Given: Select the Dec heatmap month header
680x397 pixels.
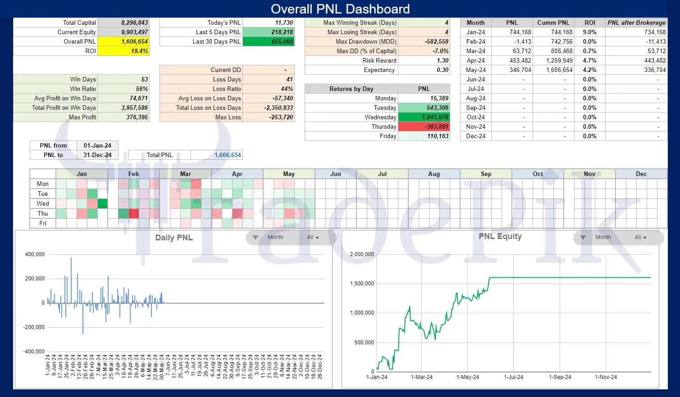Looking at the screenshot, I should tap(641, 174).
